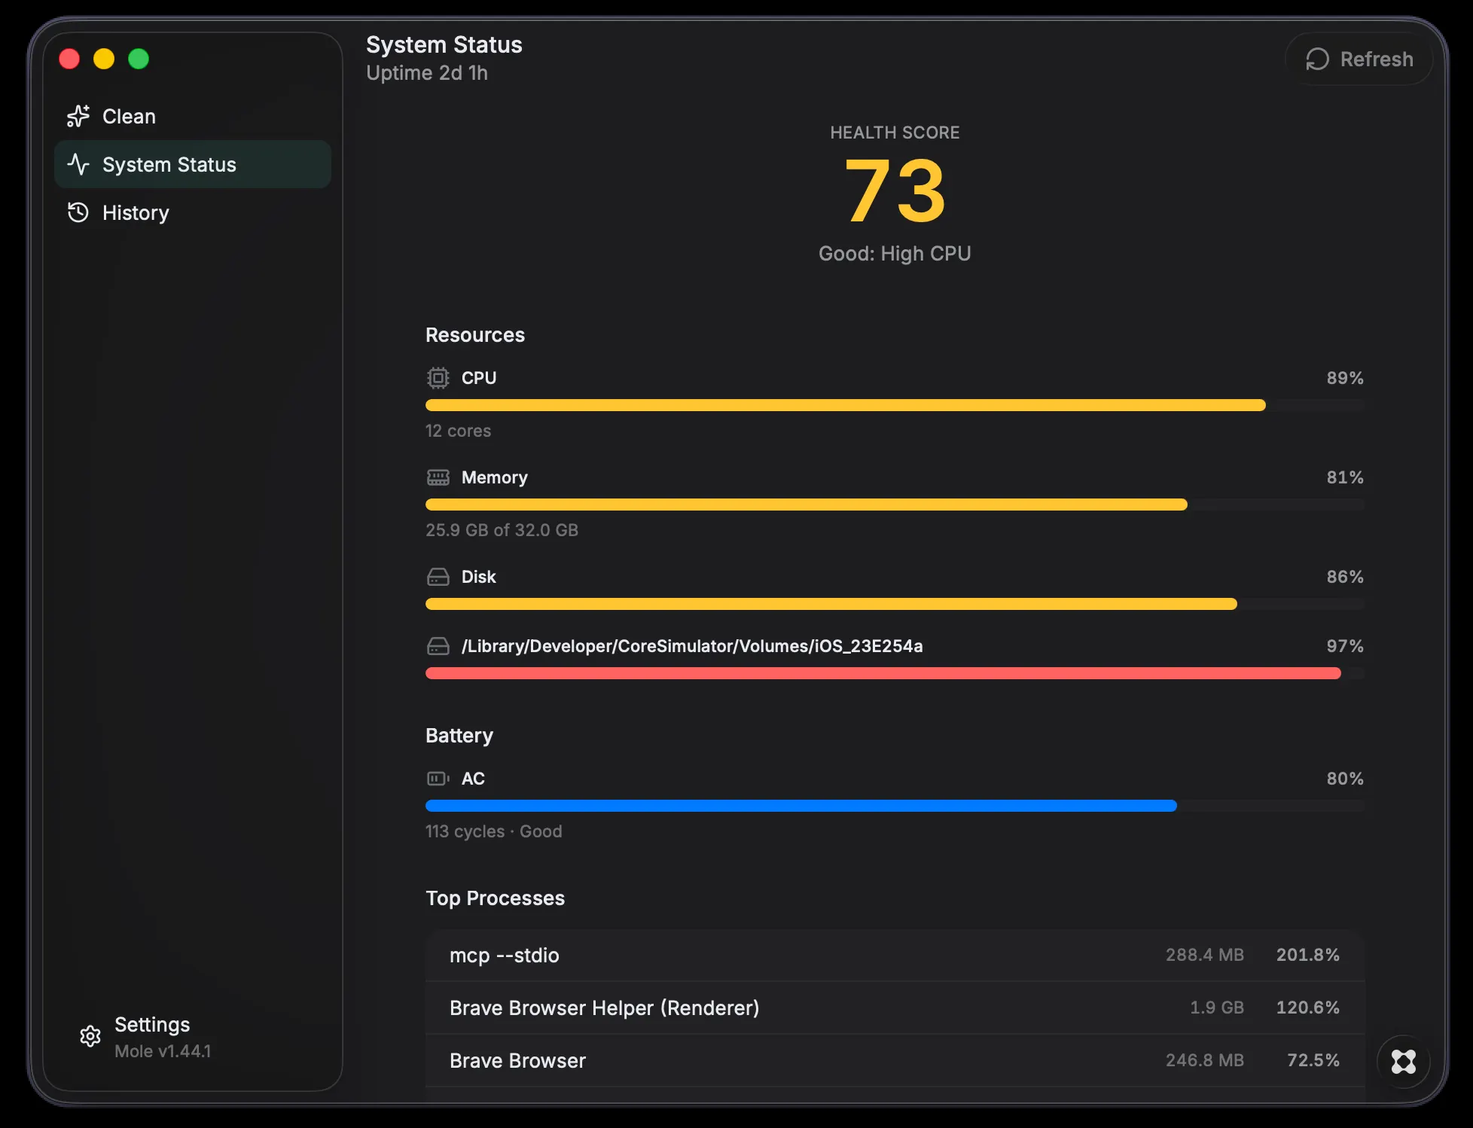Click the AC battery icon

438,779
